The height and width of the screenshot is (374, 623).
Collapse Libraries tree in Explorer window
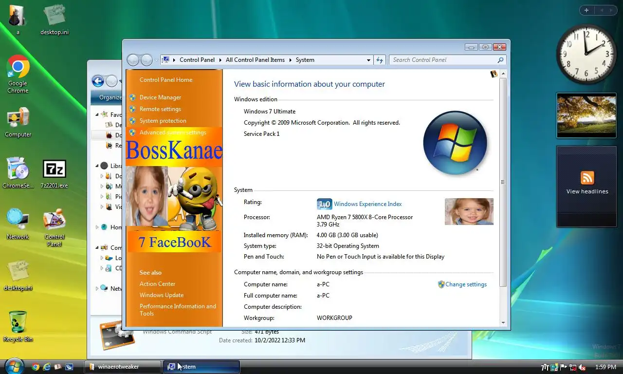97,166
